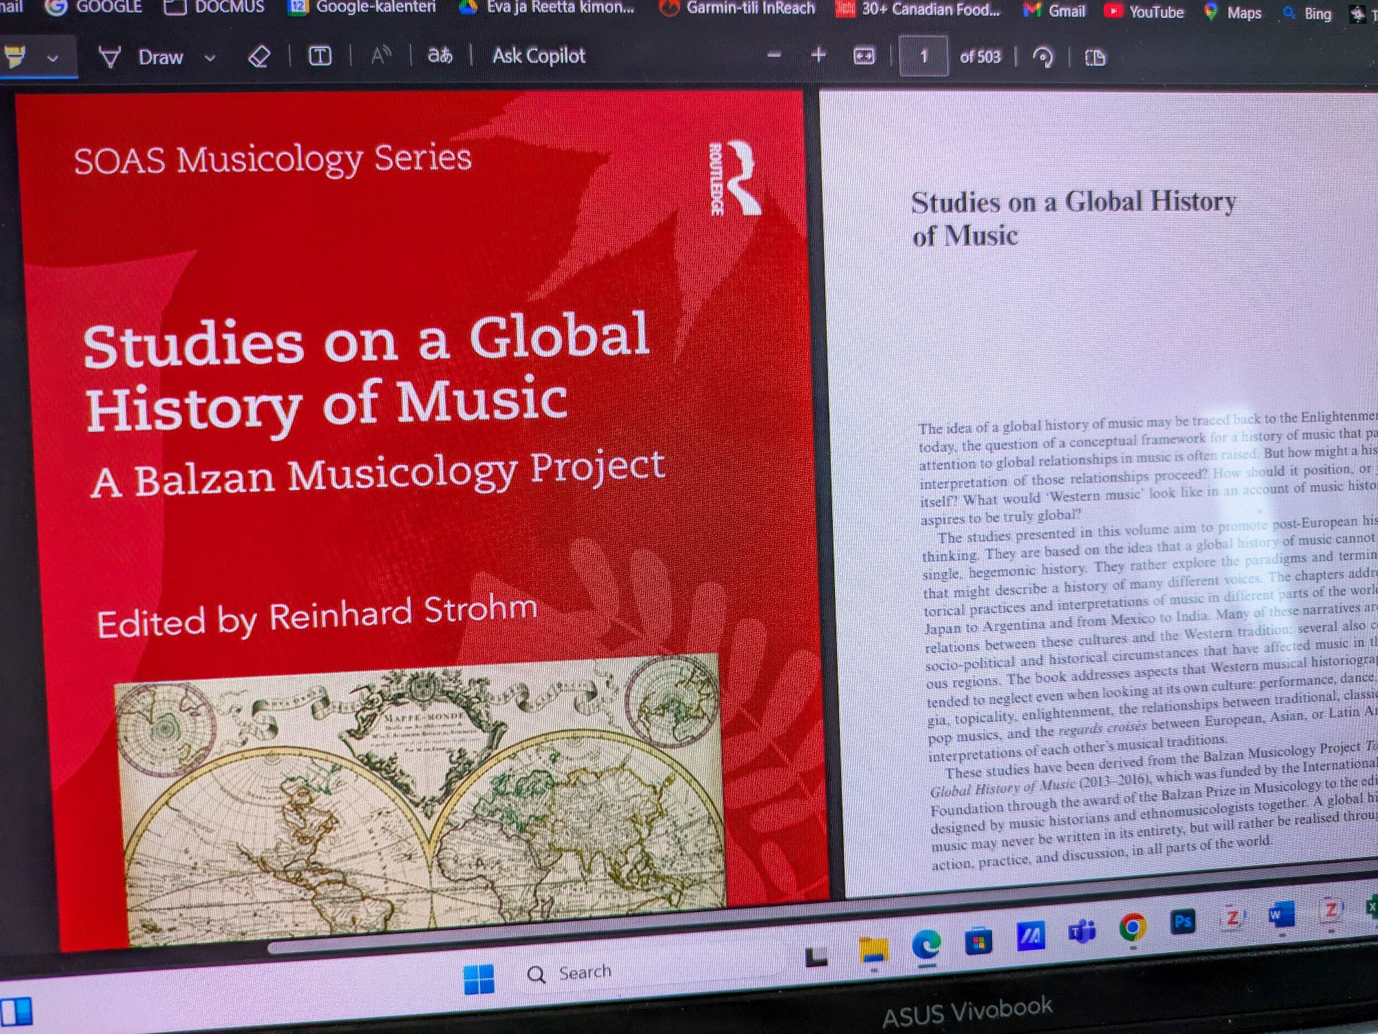Open the YouTube bookmark
Viewport: 1378px width, 1034px height.
pyautogui.click(x=1144, y=12)
